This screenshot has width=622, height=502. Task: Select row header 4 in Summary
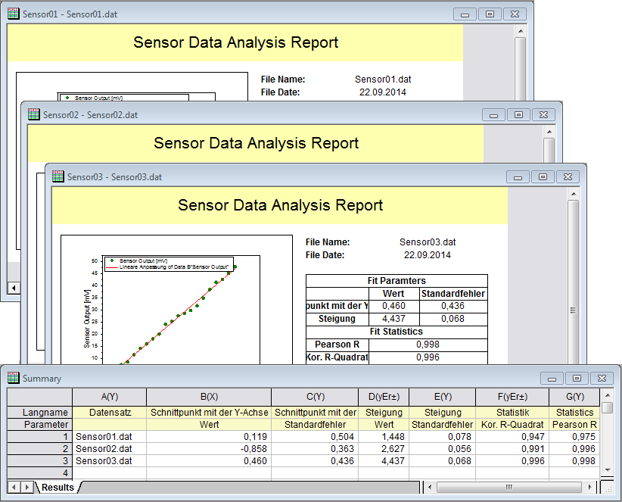click(x=40, y=472)
